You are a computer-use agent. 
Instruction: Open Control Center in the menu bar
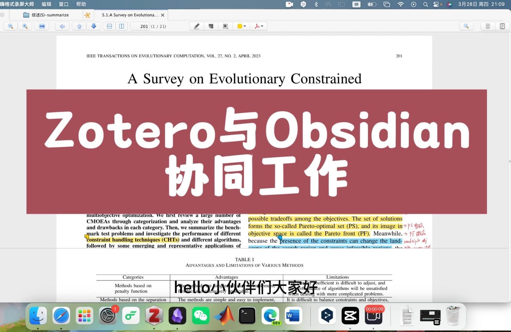point(437,4)
